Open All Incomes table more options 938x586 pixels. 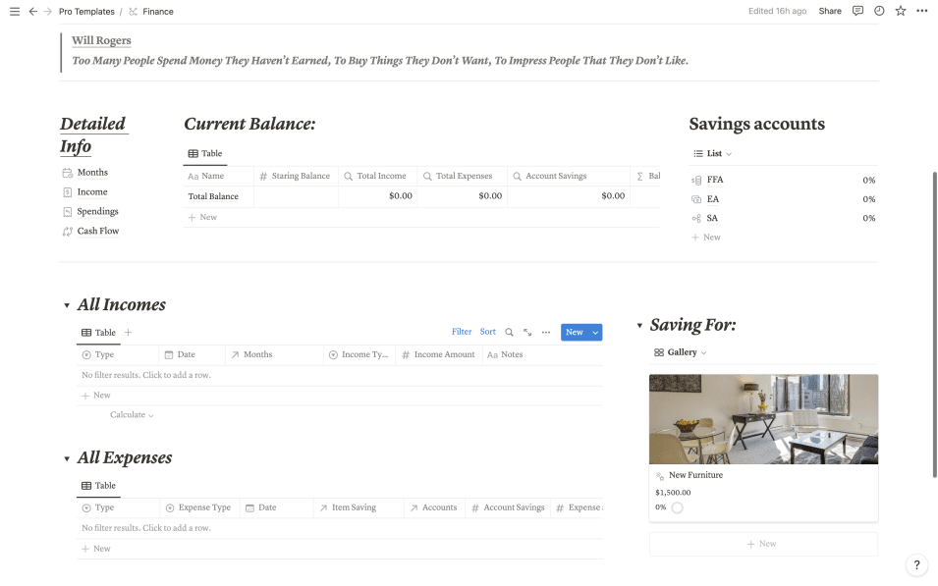(x=546, y=333)
